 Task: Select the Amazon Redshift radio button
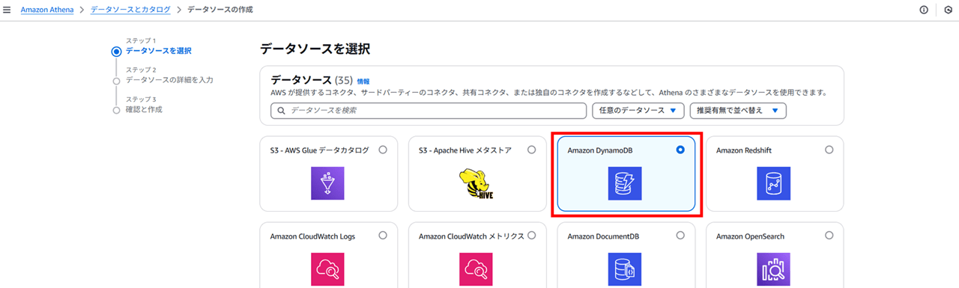click(x=829, y=150)
